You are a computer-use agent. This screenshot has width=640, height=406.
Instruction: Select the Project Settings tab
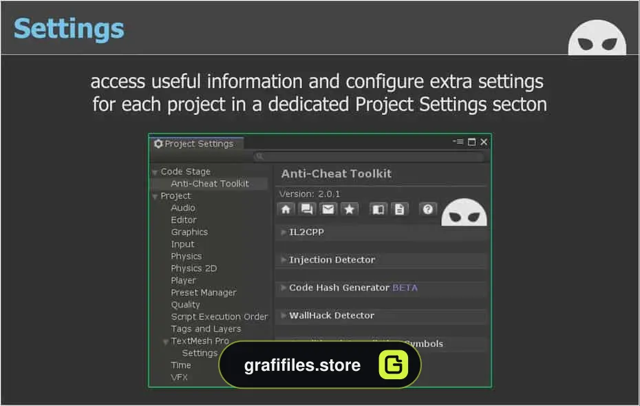tap(198, 144)
